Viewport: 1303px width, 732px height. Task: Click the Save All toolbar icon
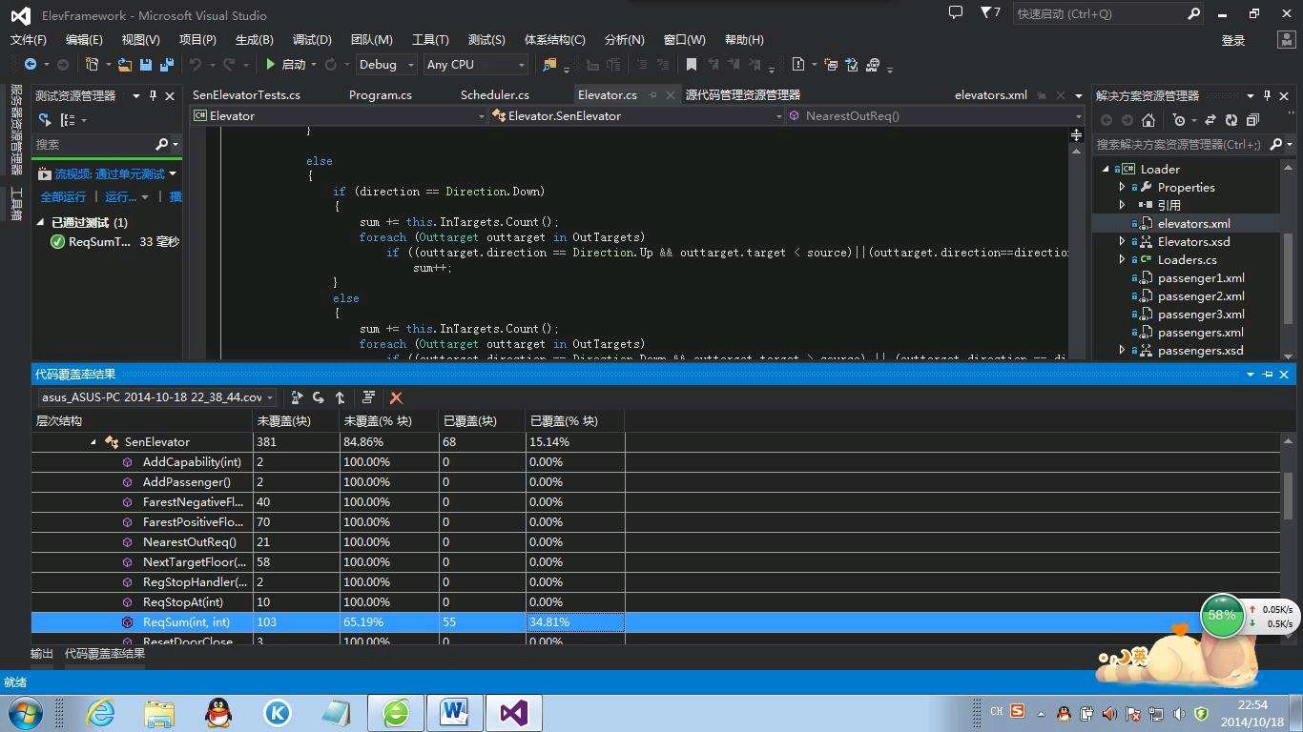click(167, 65)
